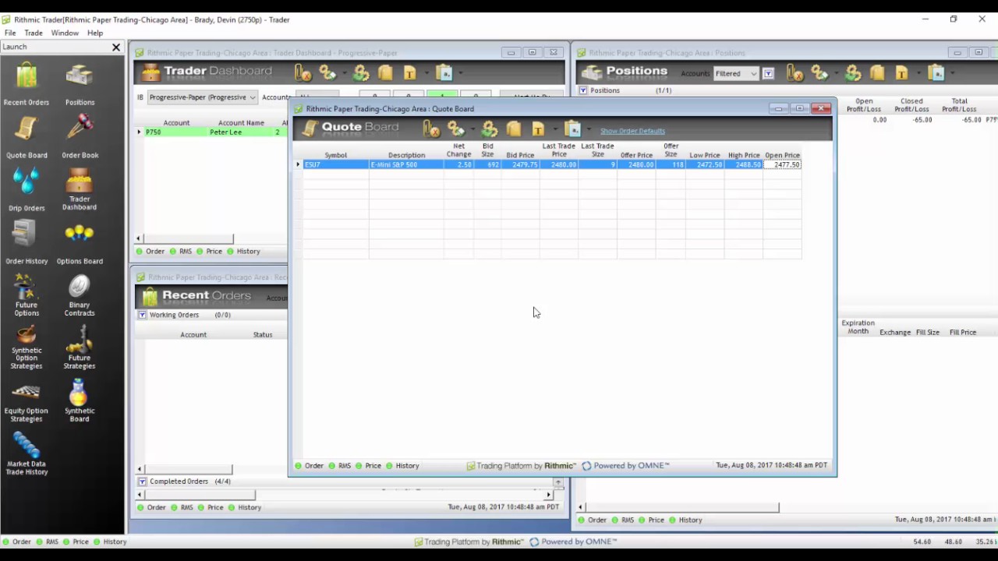Open the Trade menu
998x561 pixels.
(34, 33)
